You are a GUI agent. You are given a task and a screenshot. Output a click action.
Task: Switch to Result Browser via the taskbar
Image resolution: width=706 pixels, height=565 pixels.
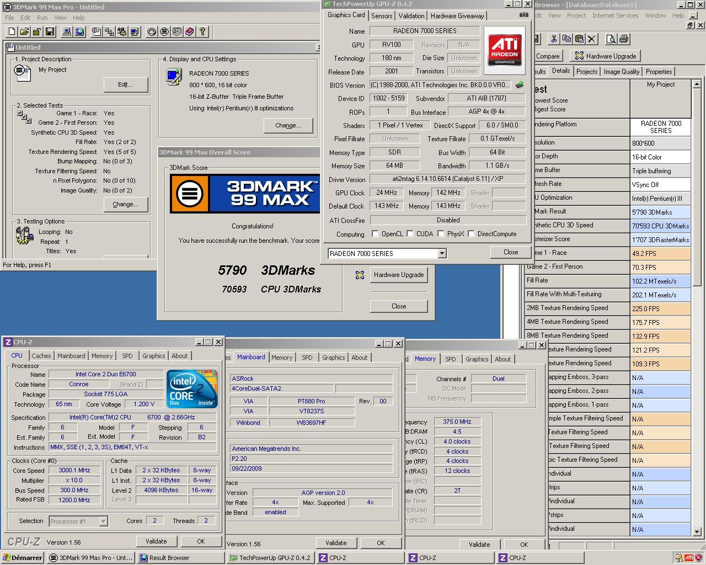coord(180,558)
